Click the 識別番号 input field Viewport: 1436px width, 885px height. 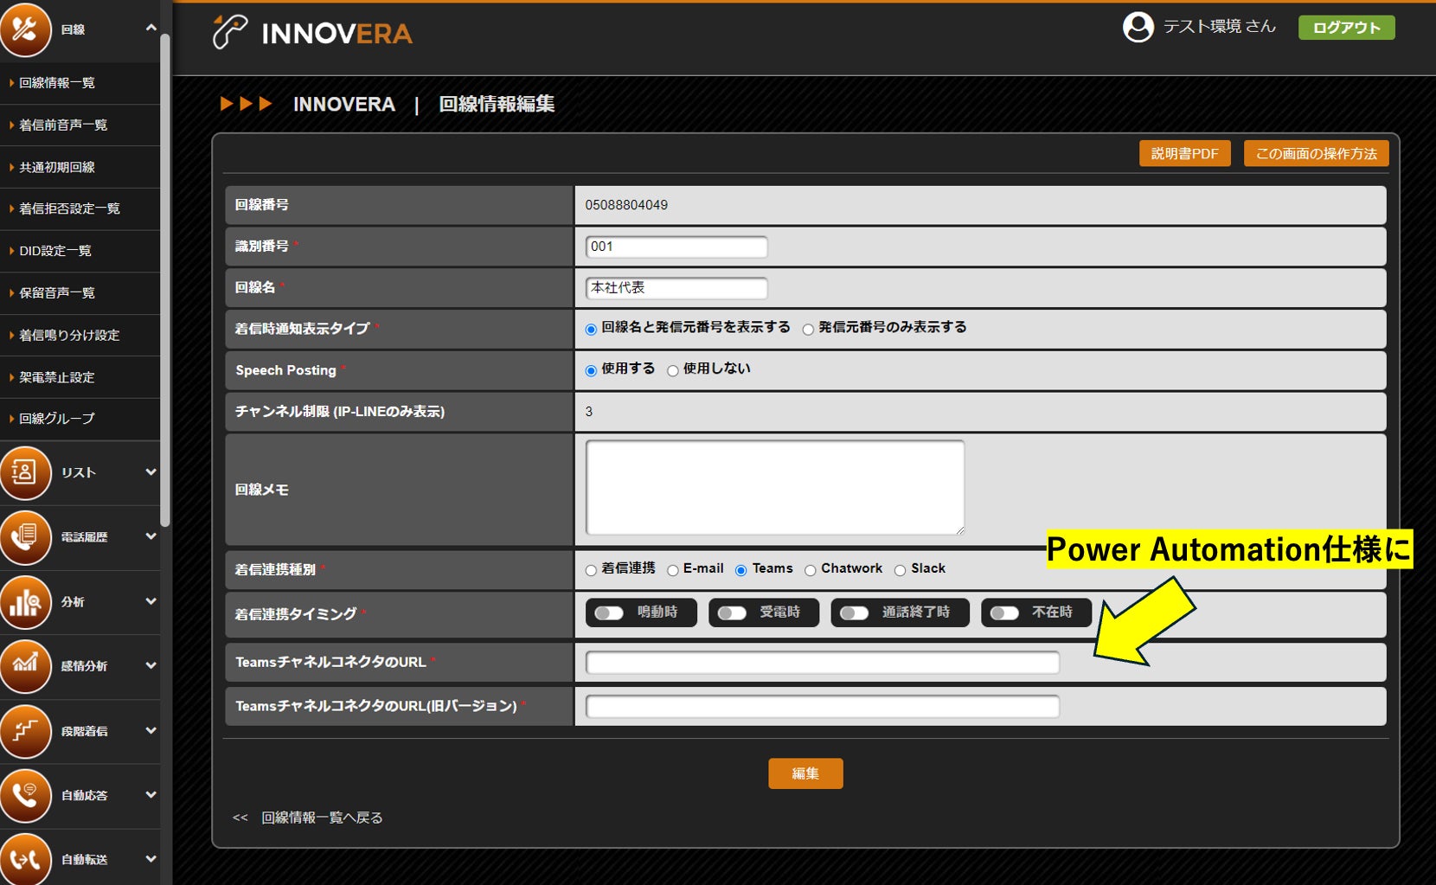tap(676, 247)
